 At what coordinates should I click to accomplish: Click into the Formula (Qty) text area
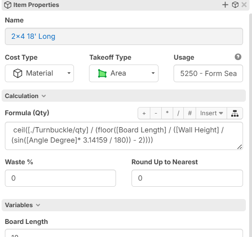point(124,136)
